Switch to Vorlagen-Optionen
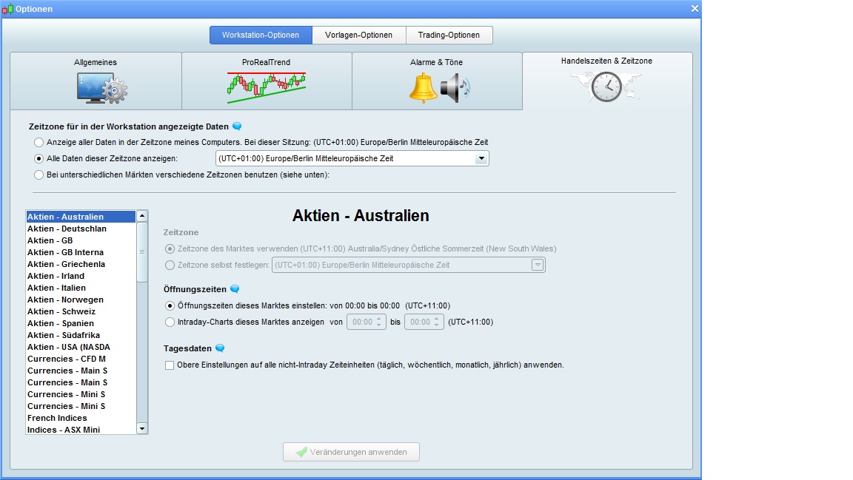Viewport: 853px width, 480px height. point(358,35)
